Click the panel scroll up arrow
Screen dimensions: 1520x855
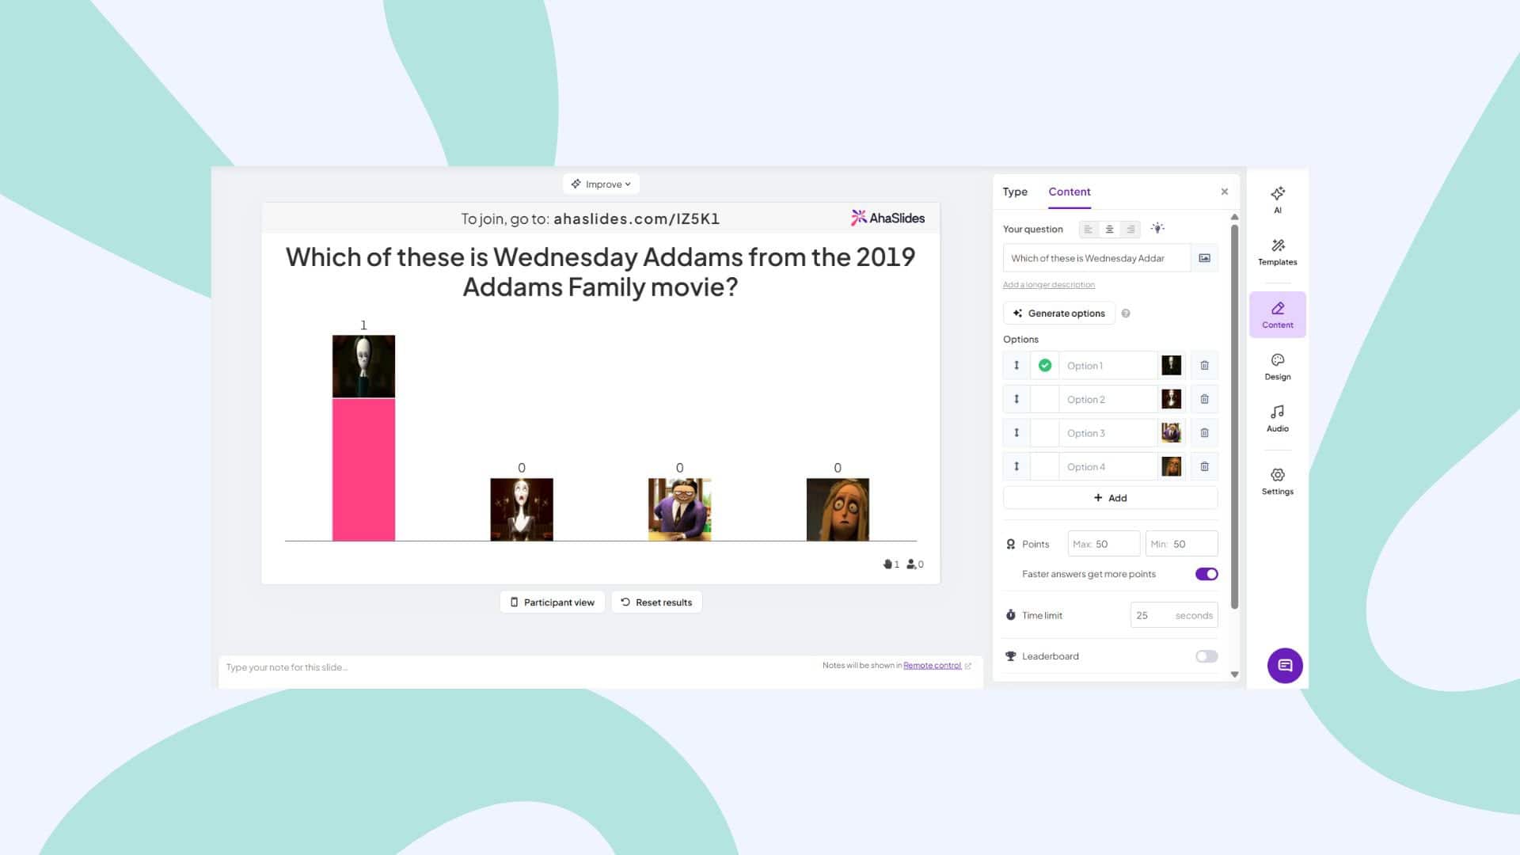click(x=1234, y=217)
